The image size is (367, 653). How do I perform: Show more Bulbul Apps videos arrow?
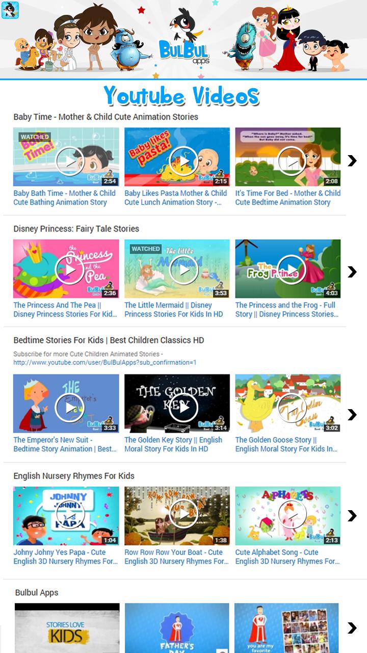pos(352,628)
